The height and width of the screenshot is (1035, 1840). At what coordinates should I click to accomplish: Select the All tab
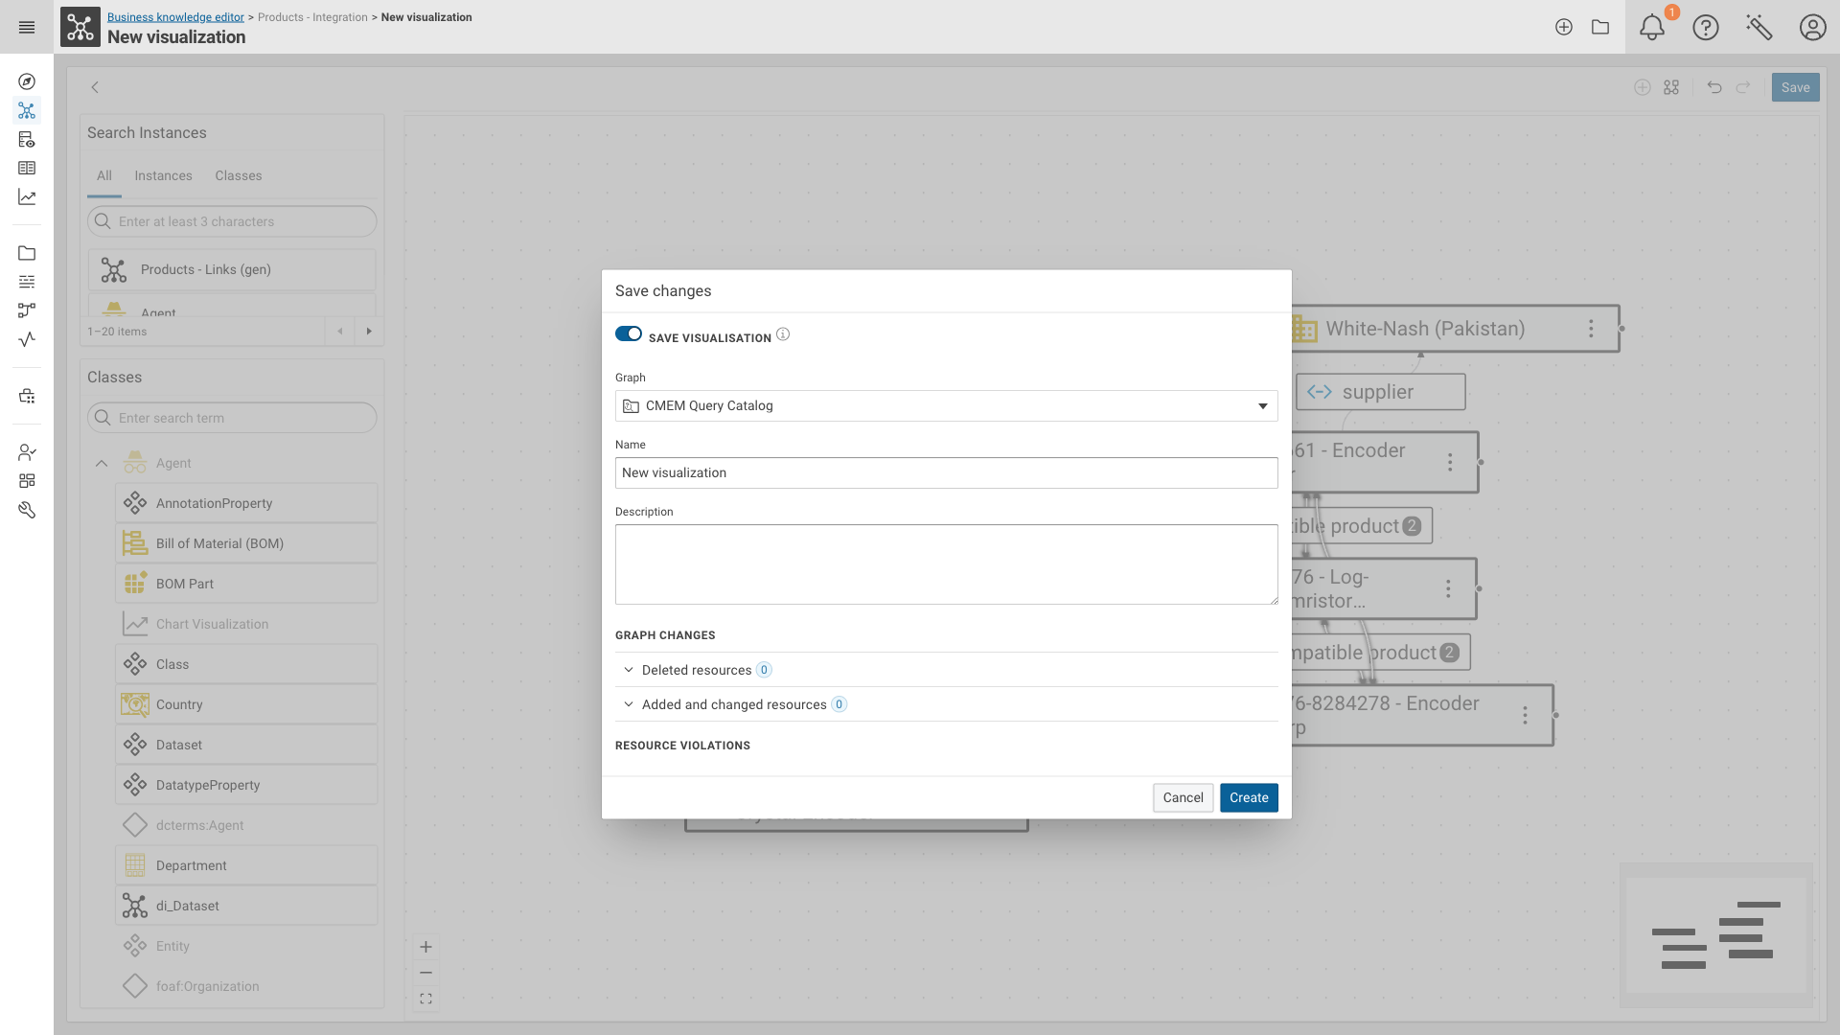[104, 176]
